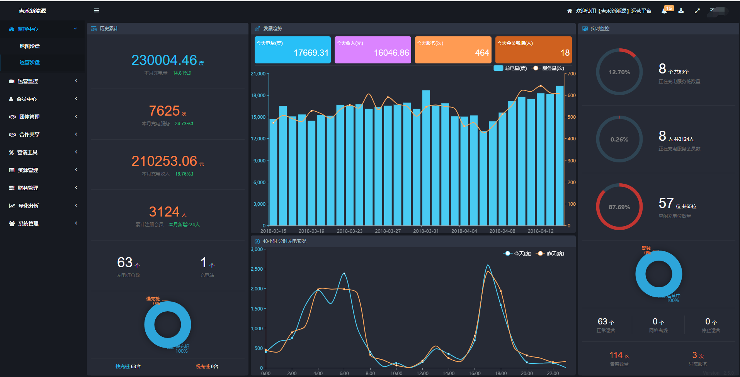
Task: Click the 发展趋势 chart panel icon
Action: 257,29
